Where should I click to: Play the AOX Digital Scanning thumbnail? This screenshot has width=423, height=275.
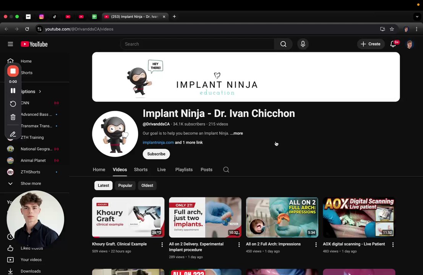[359, 217]
